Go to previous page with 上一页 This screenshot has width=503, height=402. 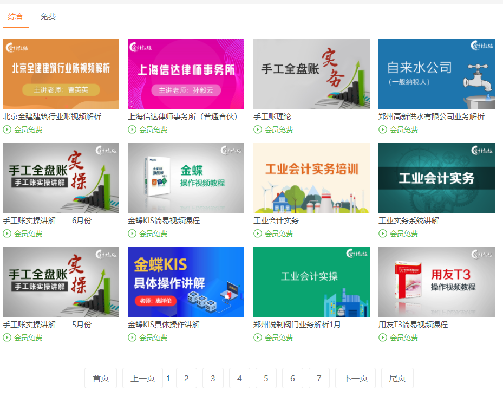click(x=142, y=378)
